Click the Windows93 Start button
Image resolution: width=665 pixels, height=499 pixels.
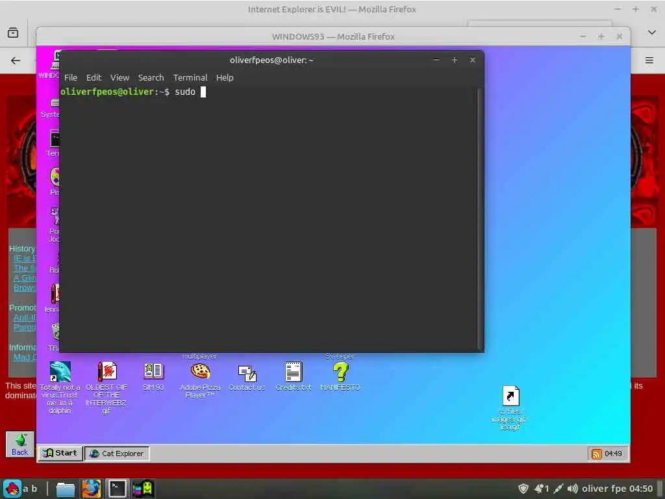(x=60, y=453)
